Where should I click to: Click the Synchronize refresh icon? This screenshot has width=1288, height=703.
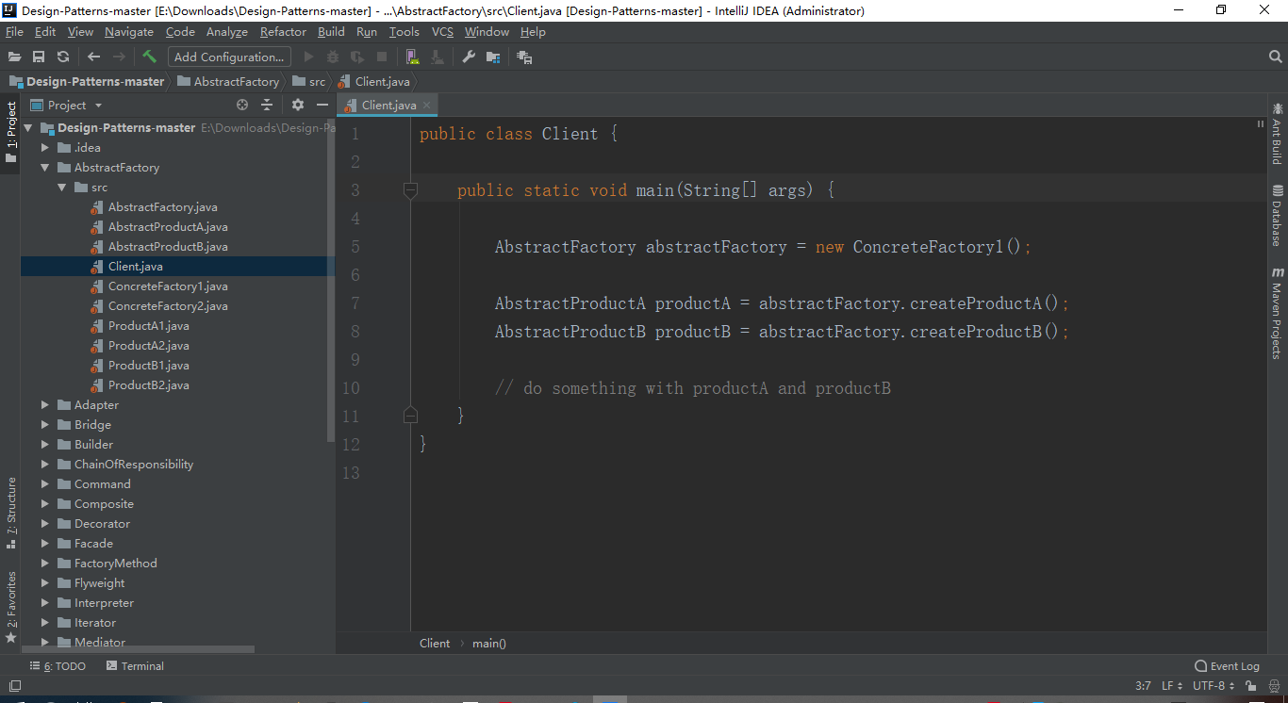[63, 57]
